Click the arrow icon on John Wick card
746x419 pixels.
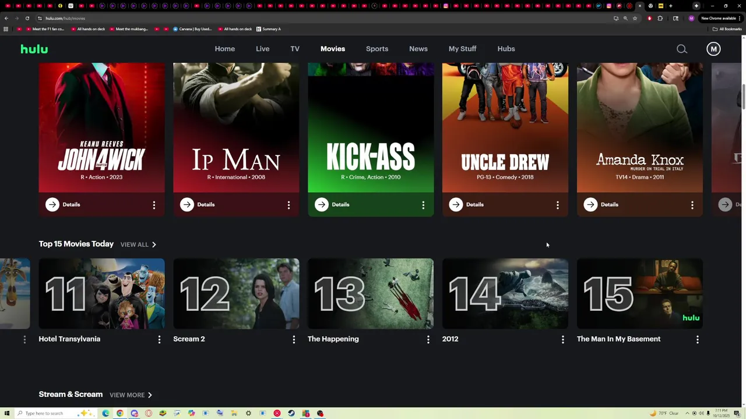point(52,204)
